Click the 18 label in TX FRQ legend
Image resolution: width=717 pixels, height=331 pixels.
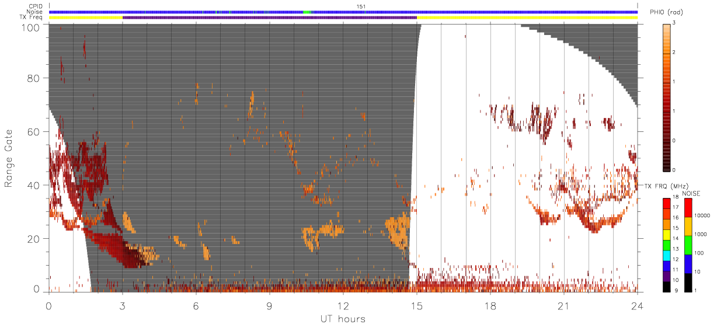tap(675, 198)
